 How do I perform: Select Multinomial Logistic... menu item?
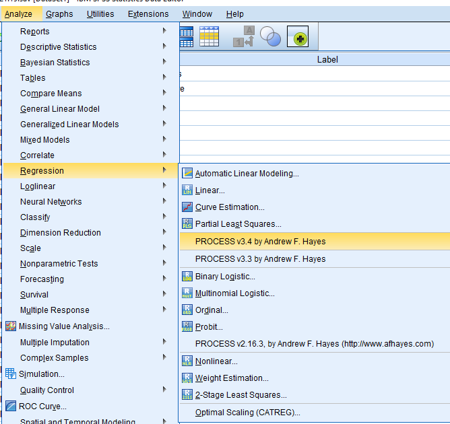tap(315, 293)
